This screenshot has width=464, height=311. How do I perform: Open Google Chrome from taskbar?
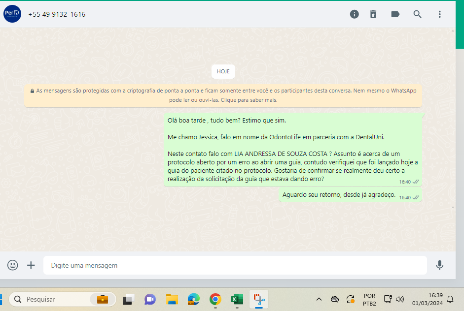(215, 299)
